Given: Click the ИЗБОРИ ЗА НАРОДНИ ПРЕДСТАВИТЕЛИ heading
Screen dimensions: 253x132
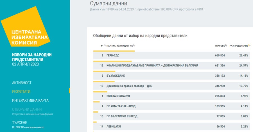Looking at the screenshot, I should point(32,57).
